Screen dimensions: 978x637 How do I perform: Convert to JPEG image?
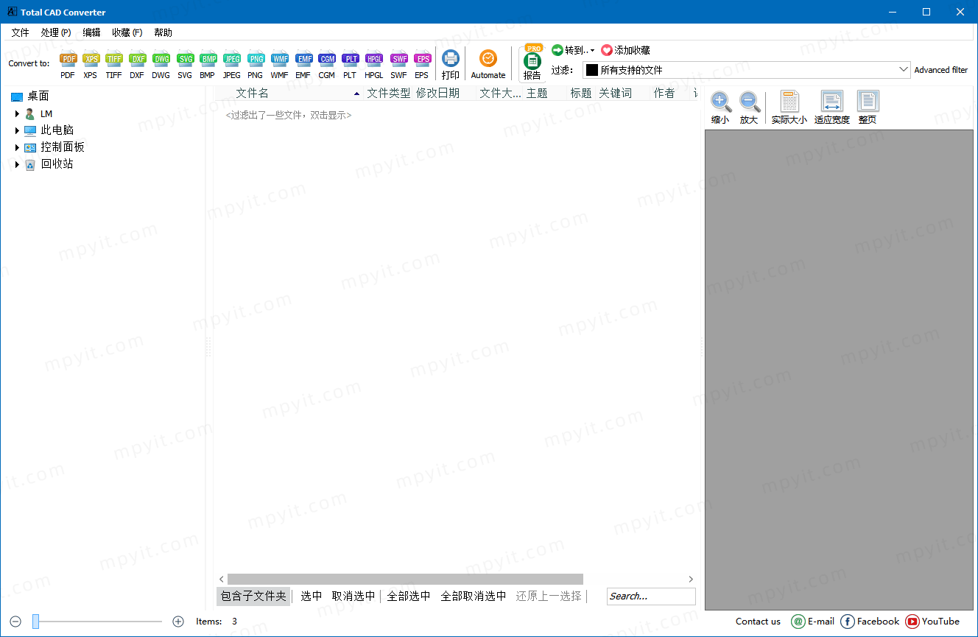[232, 65]
